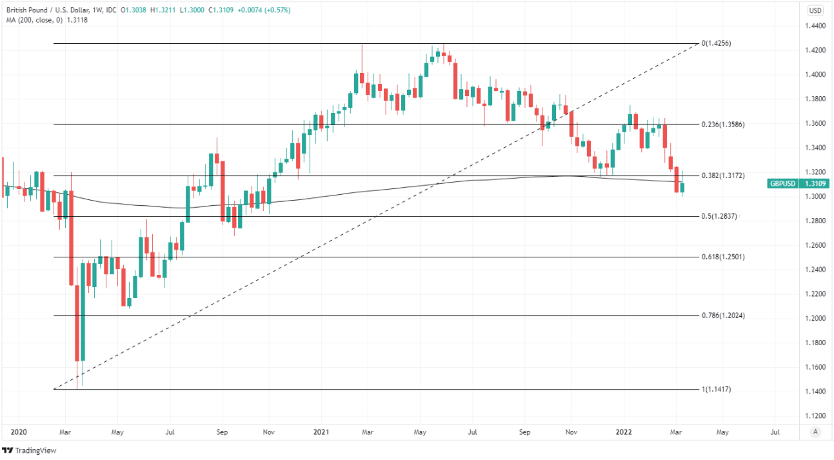This screenshot has height=460, width=834.
Task: Click the 2022 label on time axis
Action: (x=623, y=431)
